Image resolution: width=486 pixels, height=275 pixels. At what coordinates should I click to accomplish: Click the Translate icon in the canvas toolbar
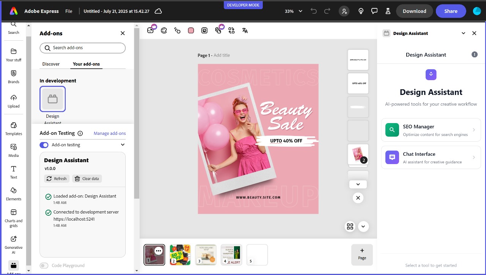[245, 30]
